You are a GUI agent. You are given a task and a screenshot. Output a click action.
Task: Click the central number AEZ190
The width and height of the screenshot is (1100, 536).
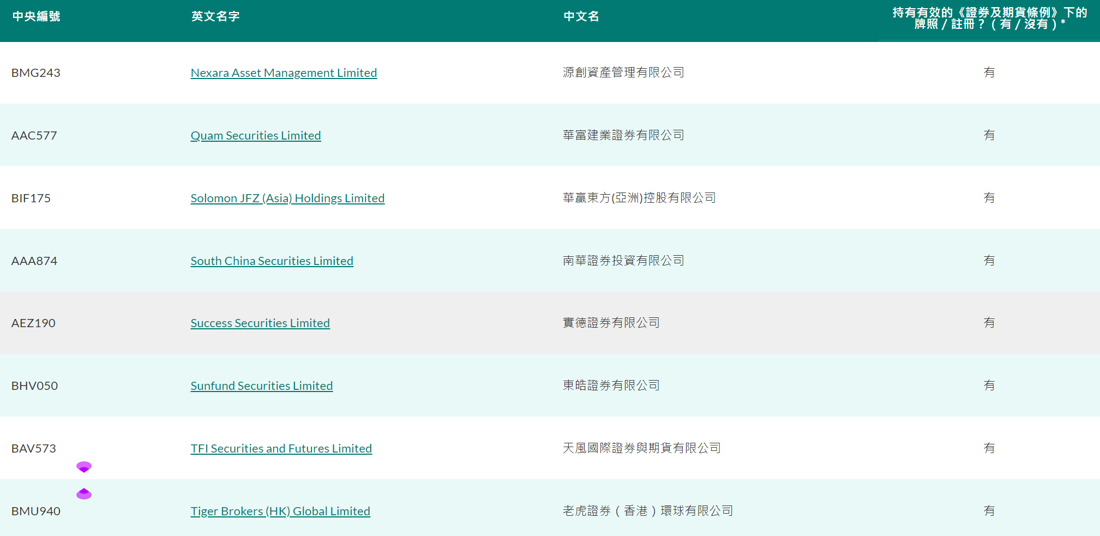point(33,323)
